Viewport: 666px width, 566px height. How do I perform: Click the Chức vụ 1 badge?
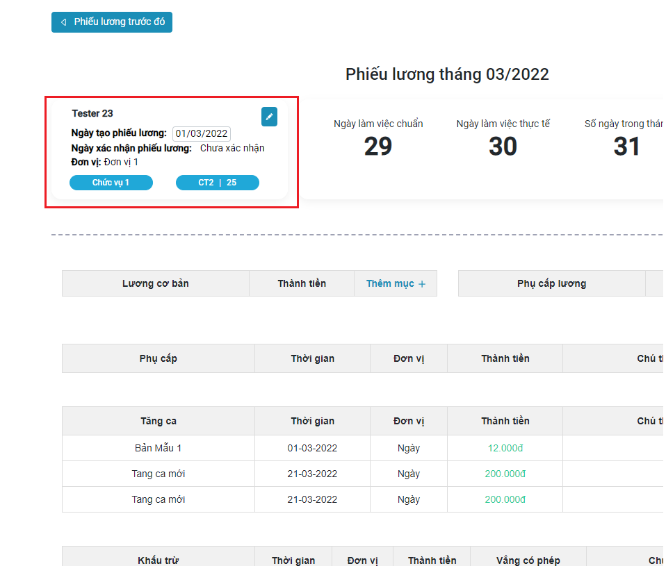click(111, 183)
